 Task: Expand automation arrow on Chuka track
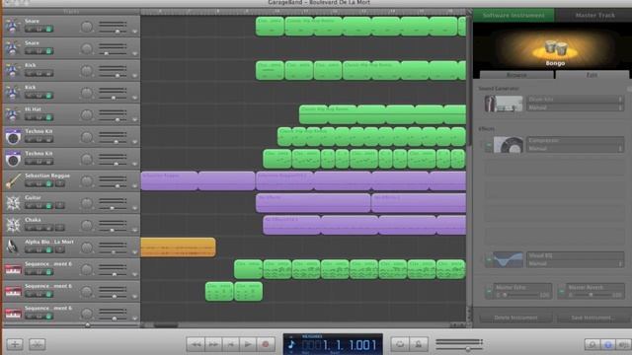point(134,230)
